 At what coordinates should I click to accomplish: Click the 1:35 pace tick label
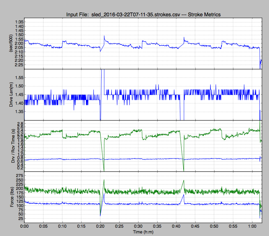coord(19,22)
